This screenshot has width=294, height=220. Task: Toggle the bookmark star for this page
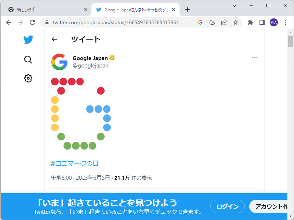(235, 22)
